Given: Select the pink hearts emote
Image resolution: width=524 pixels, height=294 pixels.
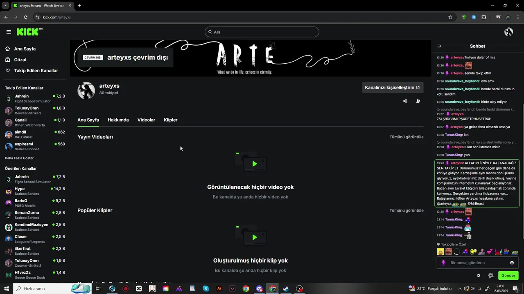Looking at the screenshot, I should point(490,252).
